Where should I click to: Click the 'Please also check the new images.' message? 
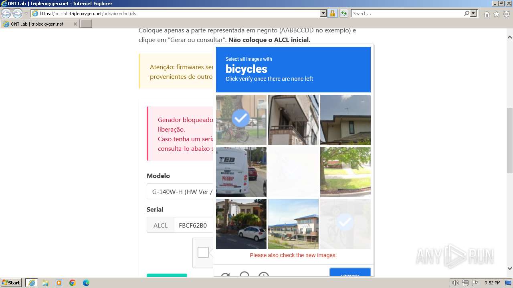tap(293, 255)
